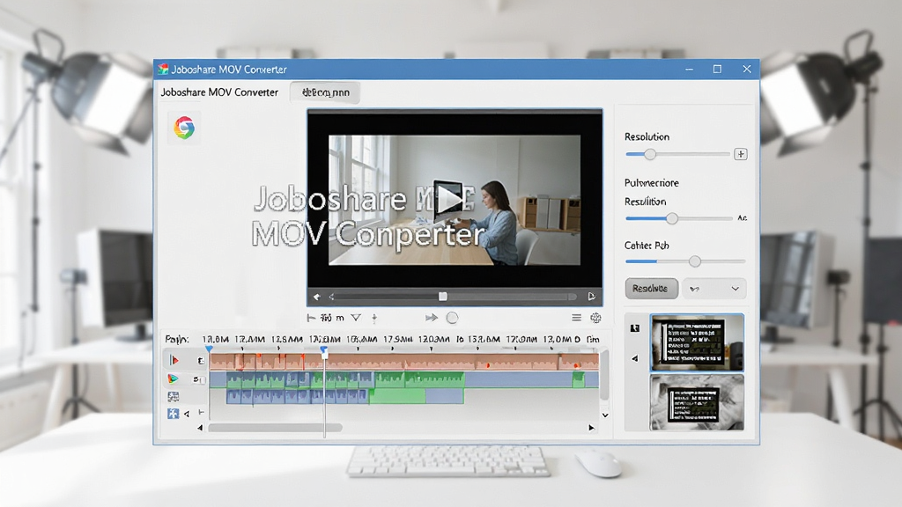Open the dropdown next to Resolute button
902x507 pixels.
click(x=713, y=289)
